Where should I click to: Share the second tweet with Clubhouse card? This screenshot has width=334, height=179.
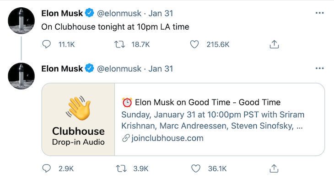(274, 168)
